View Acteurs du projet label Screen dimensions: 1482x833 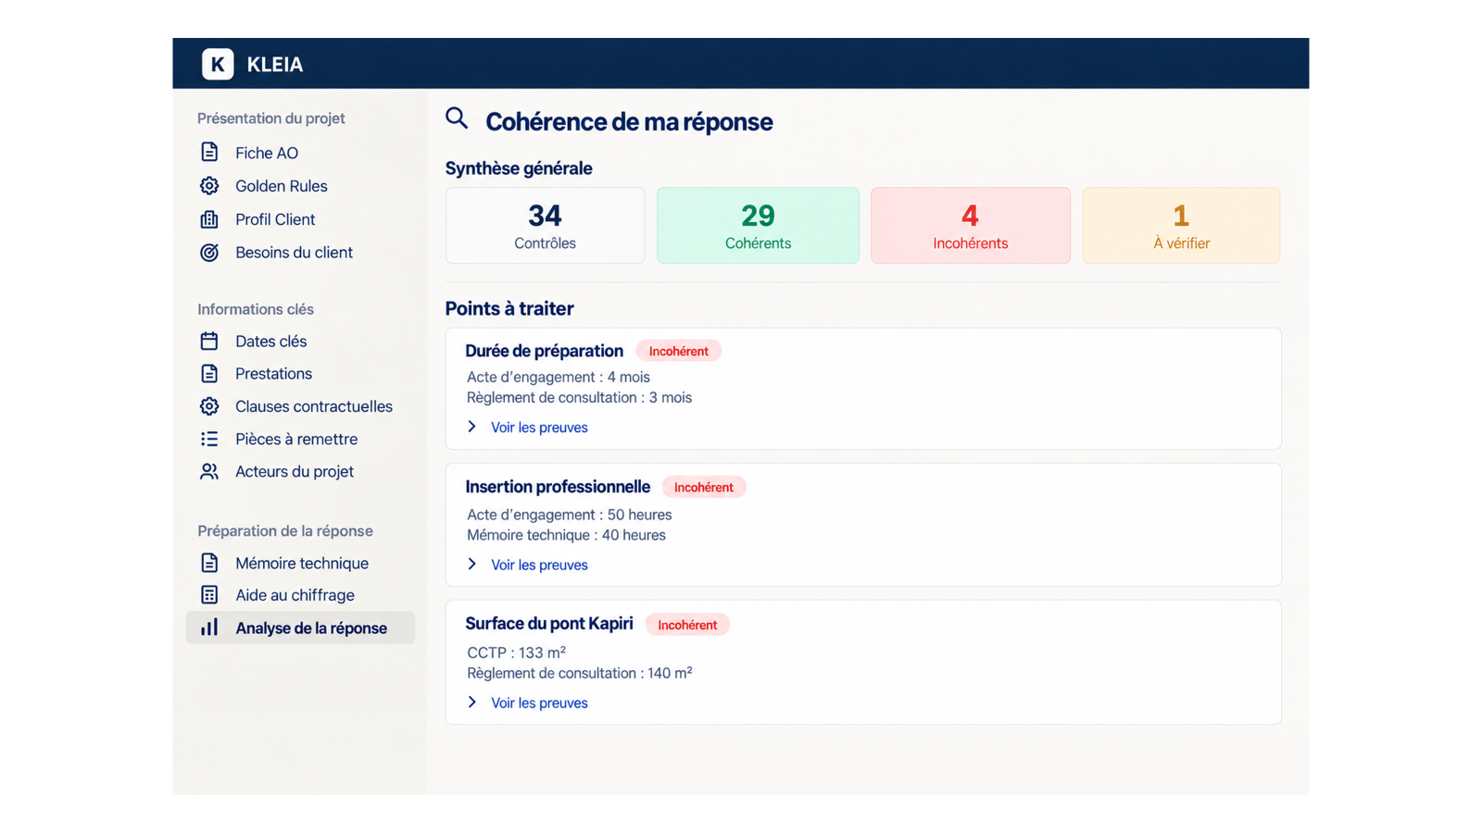click(x=295, y=472)
